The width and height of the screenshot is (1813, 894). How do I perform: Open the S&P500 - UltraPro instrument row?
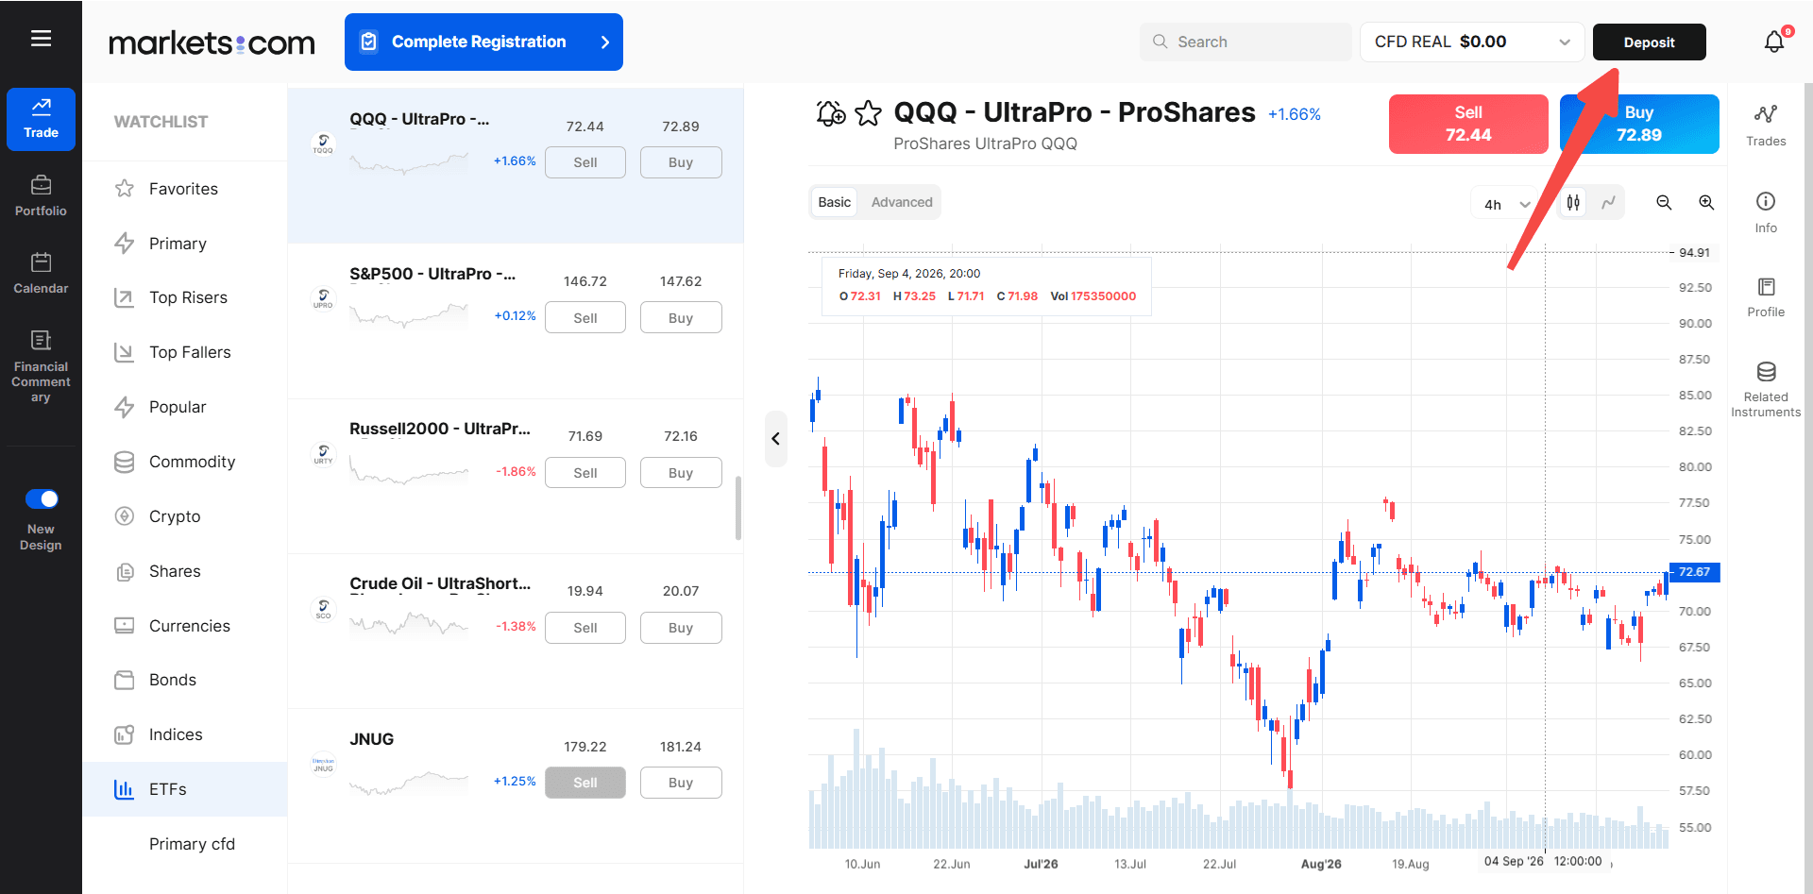coord(516,321)
